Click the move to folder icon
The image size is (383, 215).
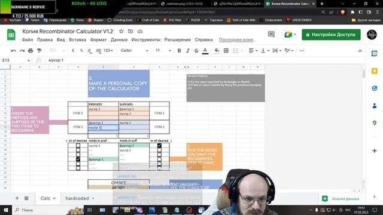tap(130, 32)
